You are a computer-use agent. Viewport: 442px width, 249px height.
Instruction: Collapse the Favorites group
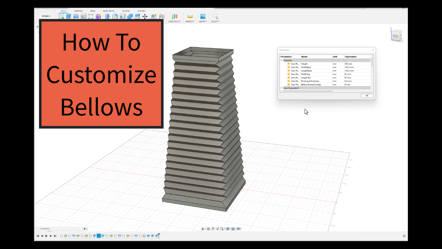pos(282,60)
